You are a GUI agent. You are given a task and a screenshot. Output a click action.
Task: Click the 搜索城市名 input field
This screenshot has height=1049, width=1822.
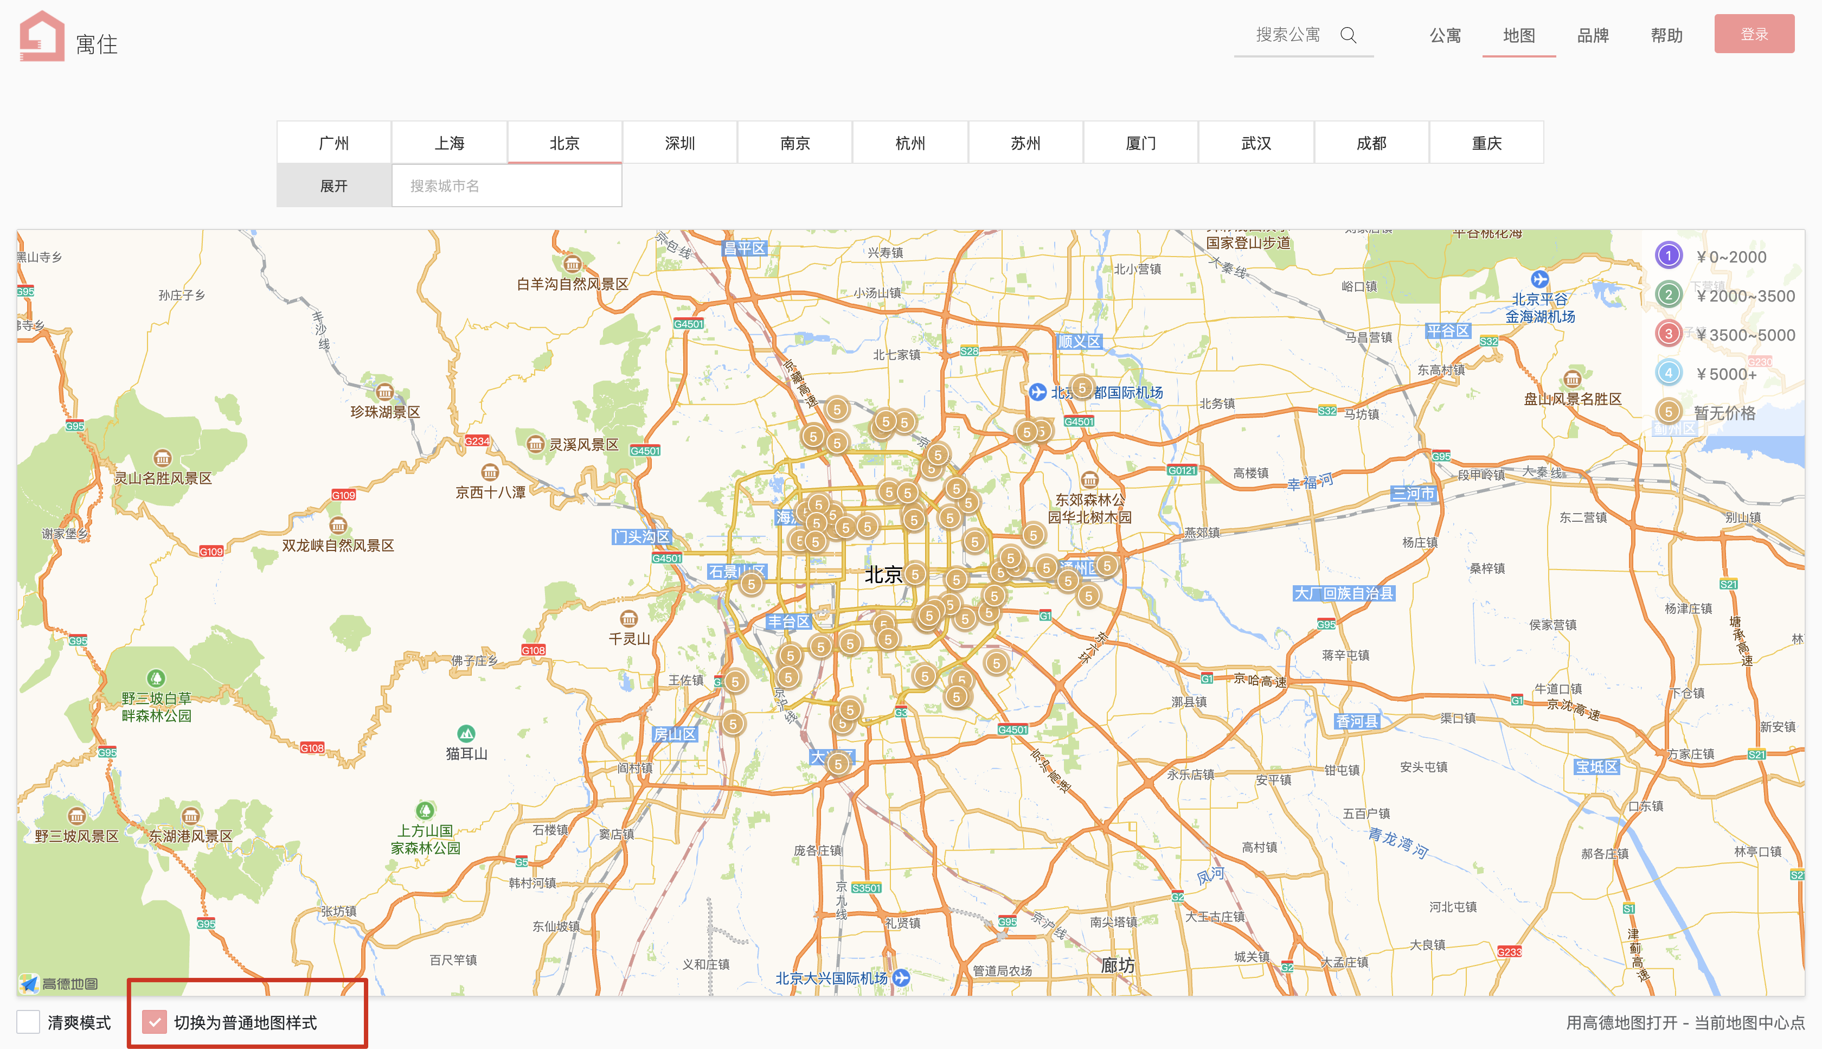[506, 186]
